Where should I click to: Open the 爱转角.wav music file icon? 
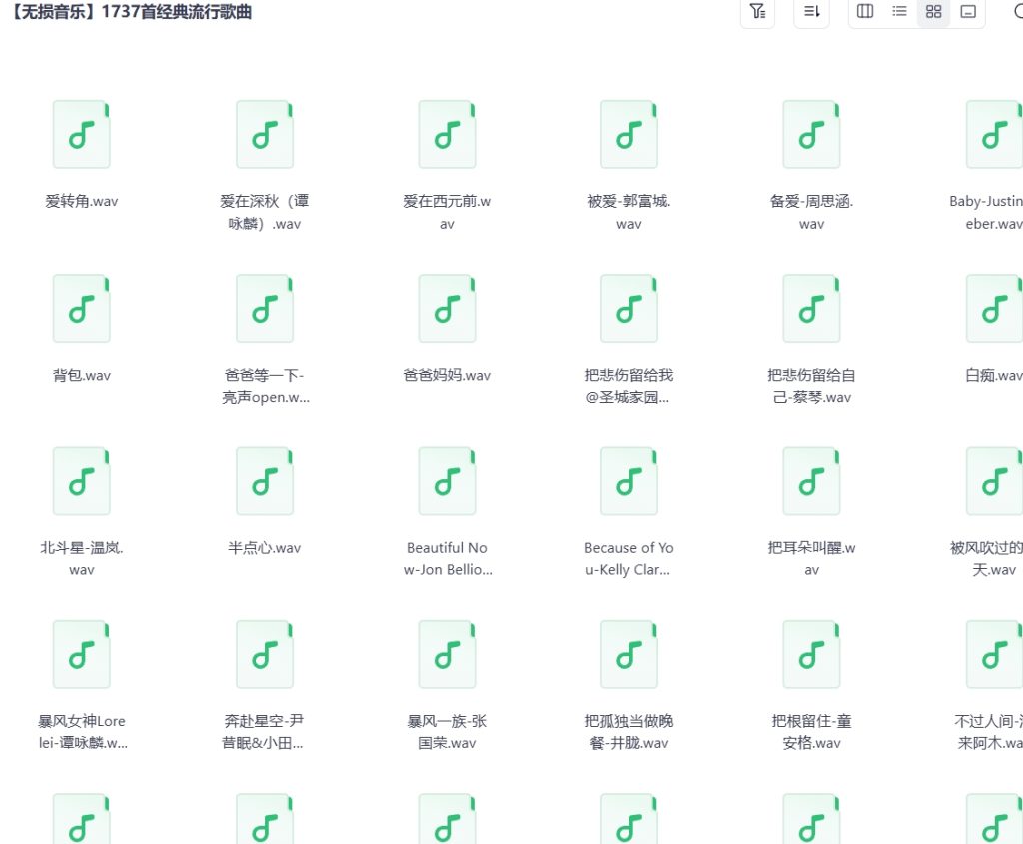tap(82, 135)
